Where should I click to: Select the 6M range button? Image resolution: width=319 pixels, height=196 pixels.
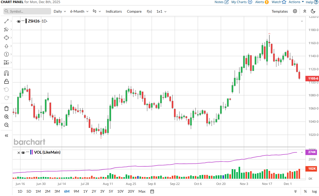(67, 191)
